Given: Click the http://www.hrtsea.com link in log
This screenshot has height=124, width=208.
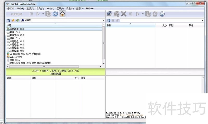Looking at the screenshot, I should 132,115.
